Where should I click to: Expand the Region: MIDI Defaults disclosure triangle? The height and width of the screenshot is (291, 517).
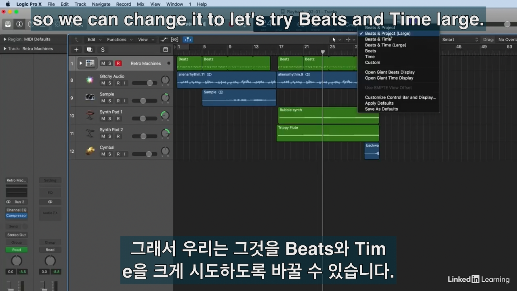click(x=5, y=39)
